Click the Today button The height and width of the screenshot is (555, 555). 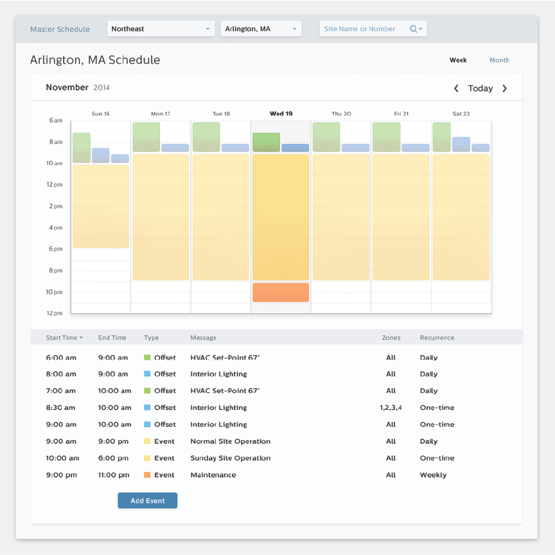[x=480, y=89]
